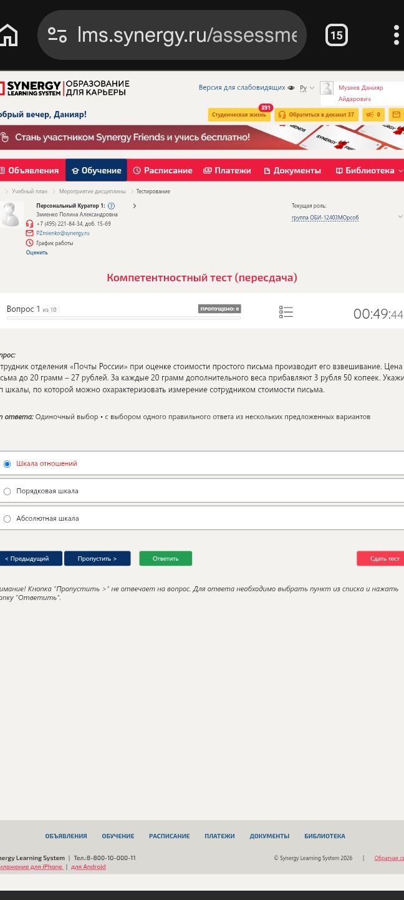
Task: Click footer ОБЪЯВЛЕНИЯ link
Action: [66, 836]
